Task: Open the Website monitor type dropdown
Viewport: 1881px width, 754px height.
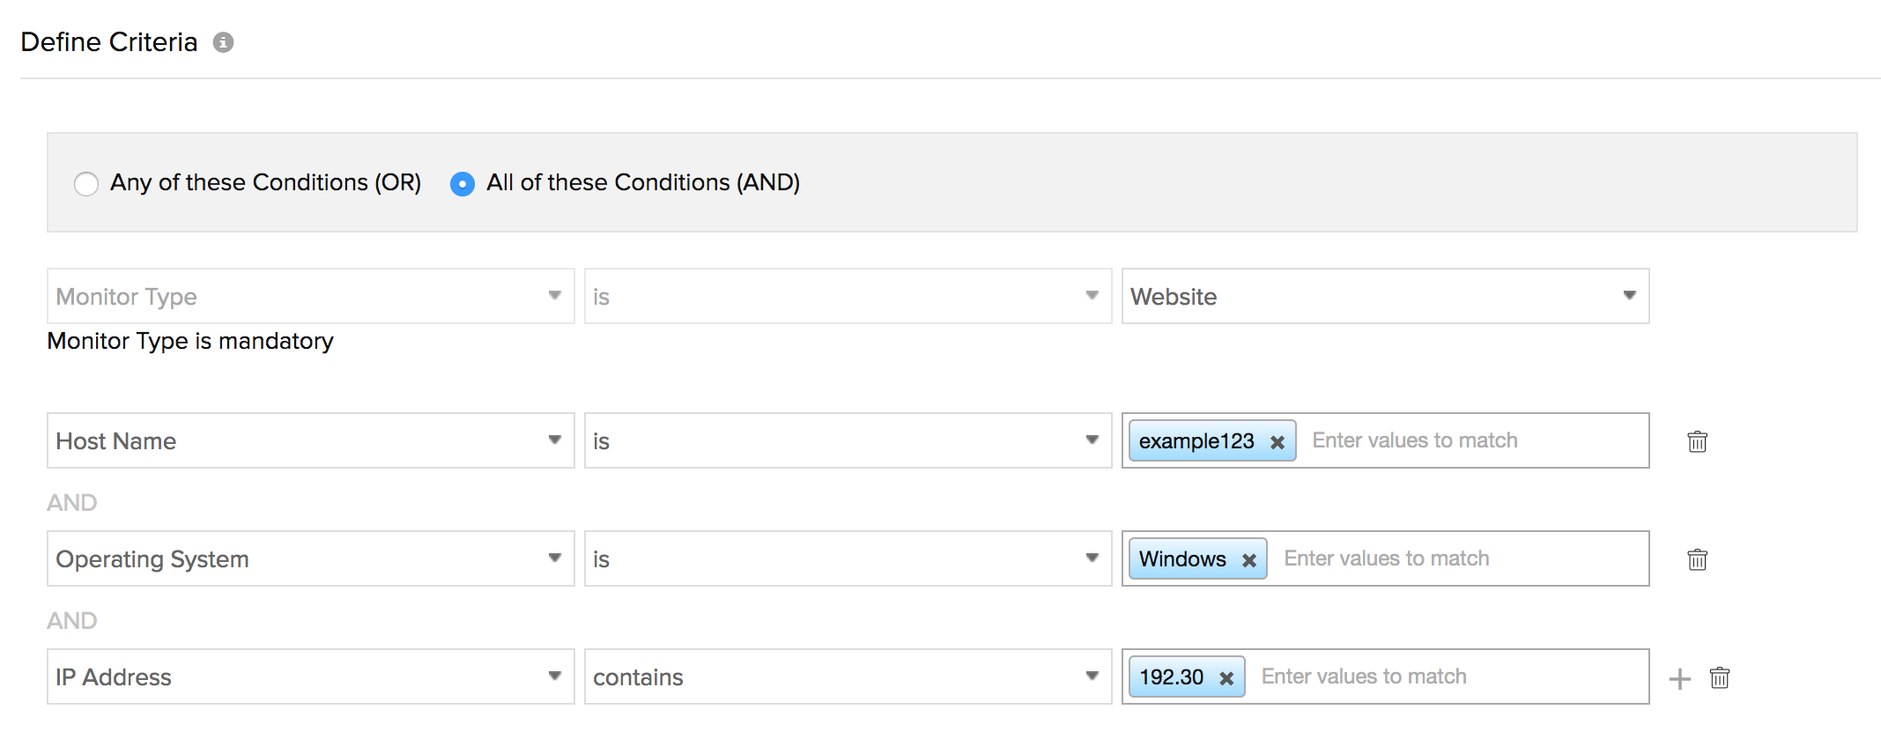Action: click(x=1384, y=297)
